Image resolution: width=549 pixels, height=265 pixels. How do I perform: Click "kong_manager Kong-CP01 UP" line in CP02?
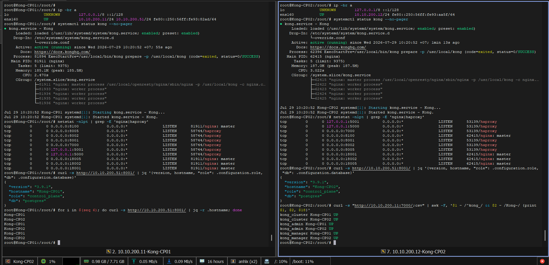click(309, 233)
